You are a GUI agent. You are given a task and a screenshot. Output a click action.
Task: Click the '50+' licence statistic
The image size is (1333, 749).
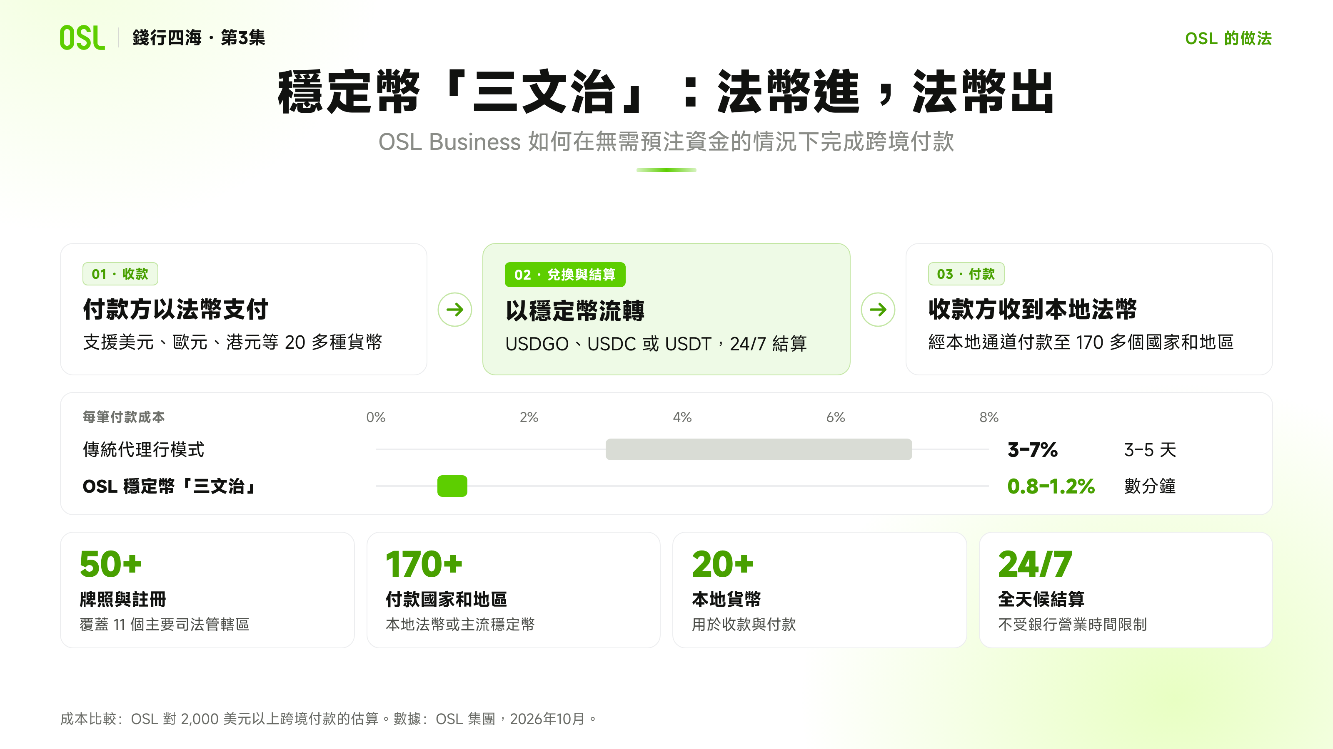[110, 563]
